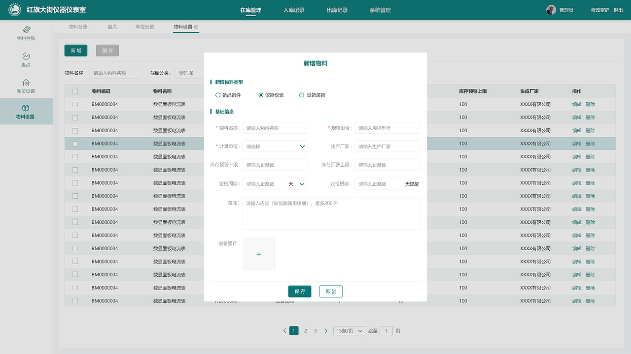631x354 pixels.
Task: Open the 库位设置 tab in the tab strip
Action: click(x=145, y=27)
